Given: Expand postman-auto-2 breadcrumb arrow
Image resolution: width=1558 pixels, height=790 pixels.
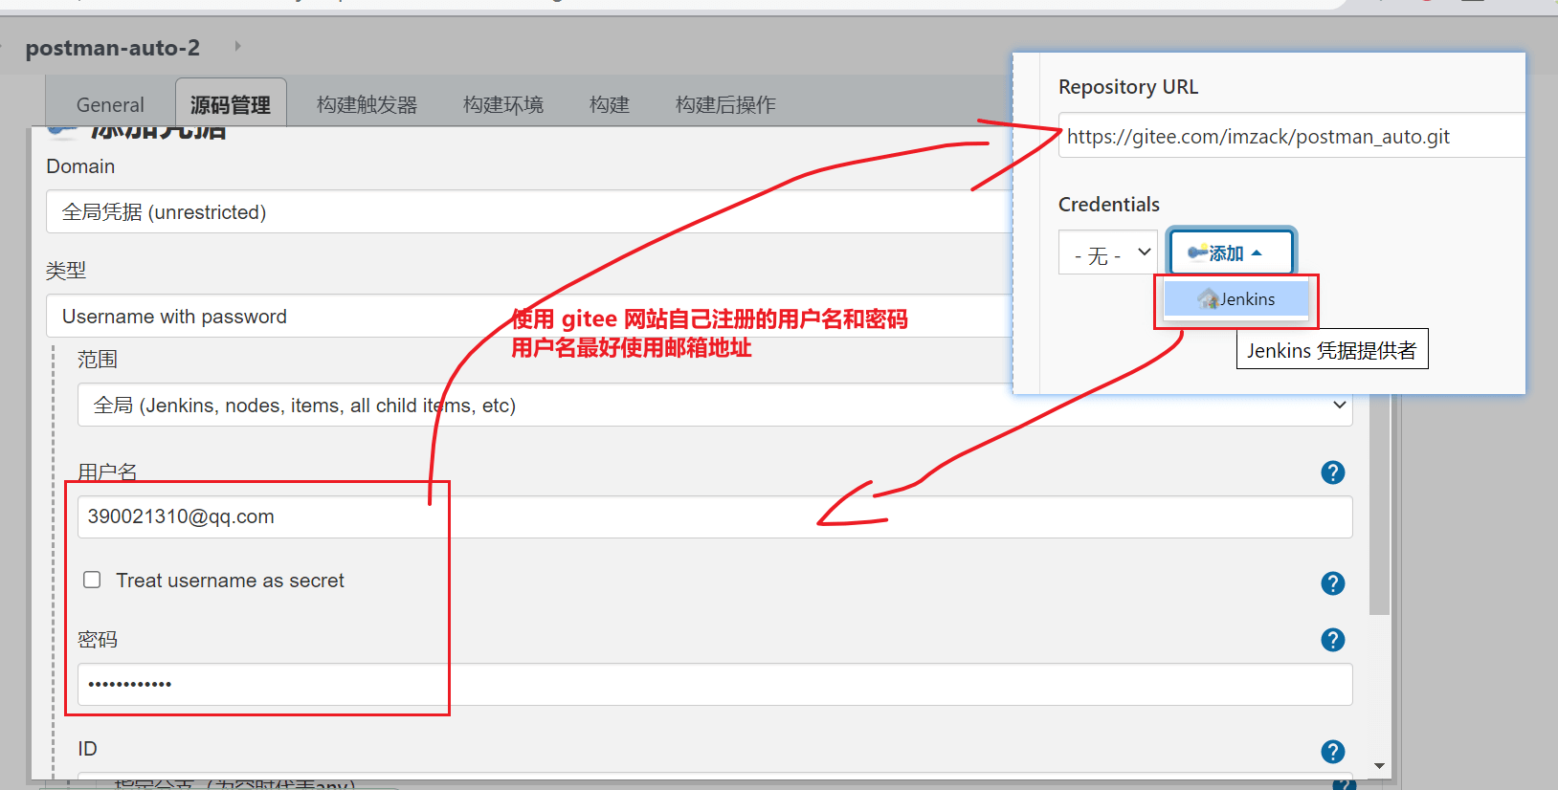Looking at the screenshot, I should click(237, 46).
